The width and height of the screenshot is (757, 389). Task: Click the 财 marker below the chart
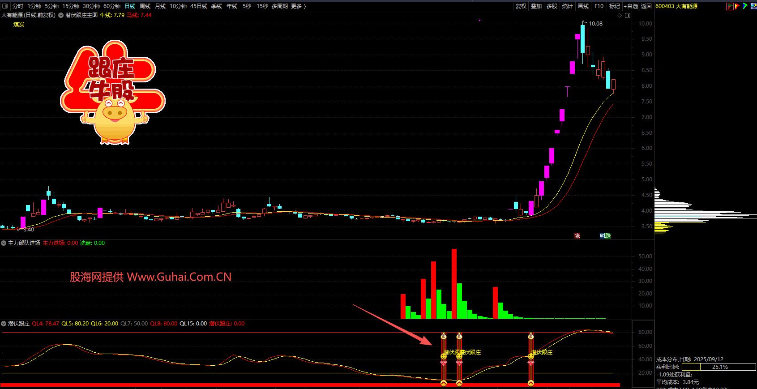tap(603, 236)
